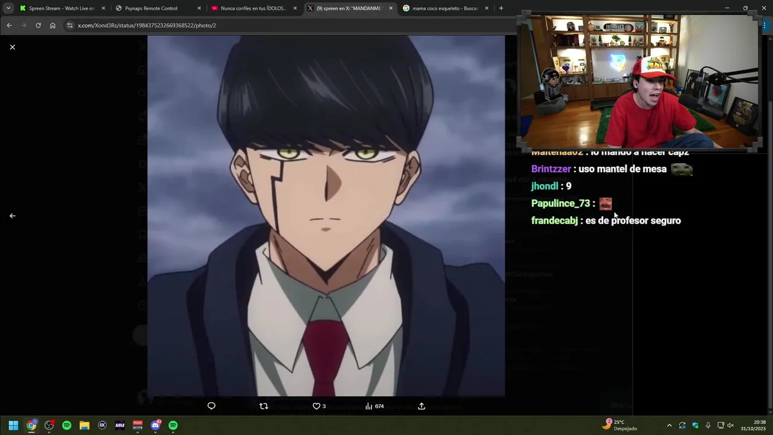773x435 pixels.
Task: Reload the current page
Action: tap(38, 25)
